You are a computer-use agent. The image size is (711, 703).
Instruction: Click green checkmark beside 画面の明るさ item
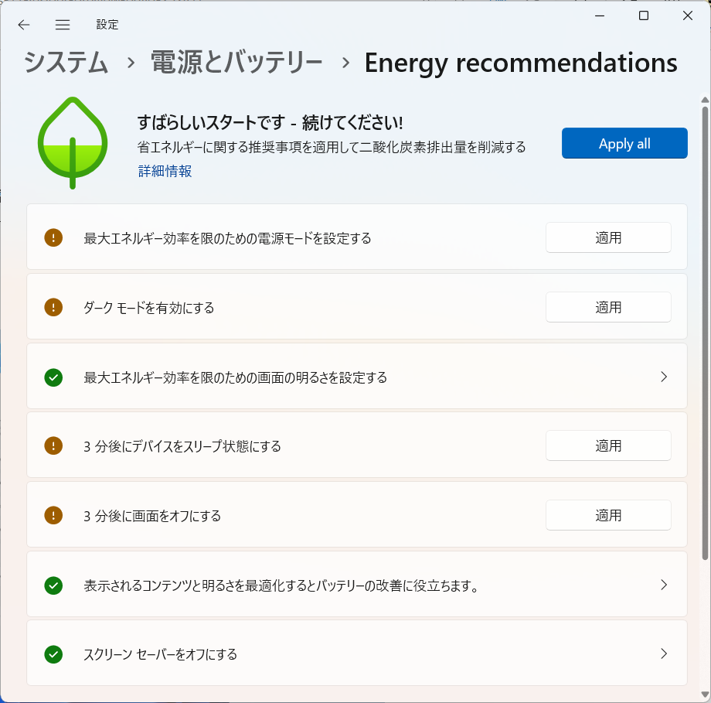[53, 377]
